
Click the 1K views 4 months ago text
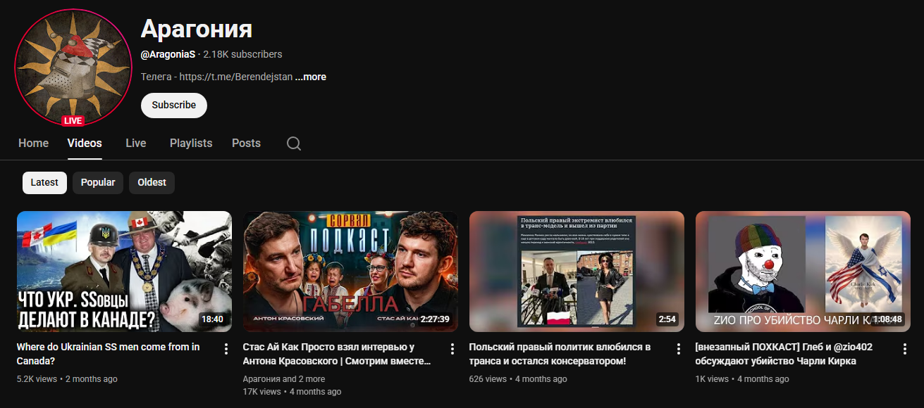[741, 379]
